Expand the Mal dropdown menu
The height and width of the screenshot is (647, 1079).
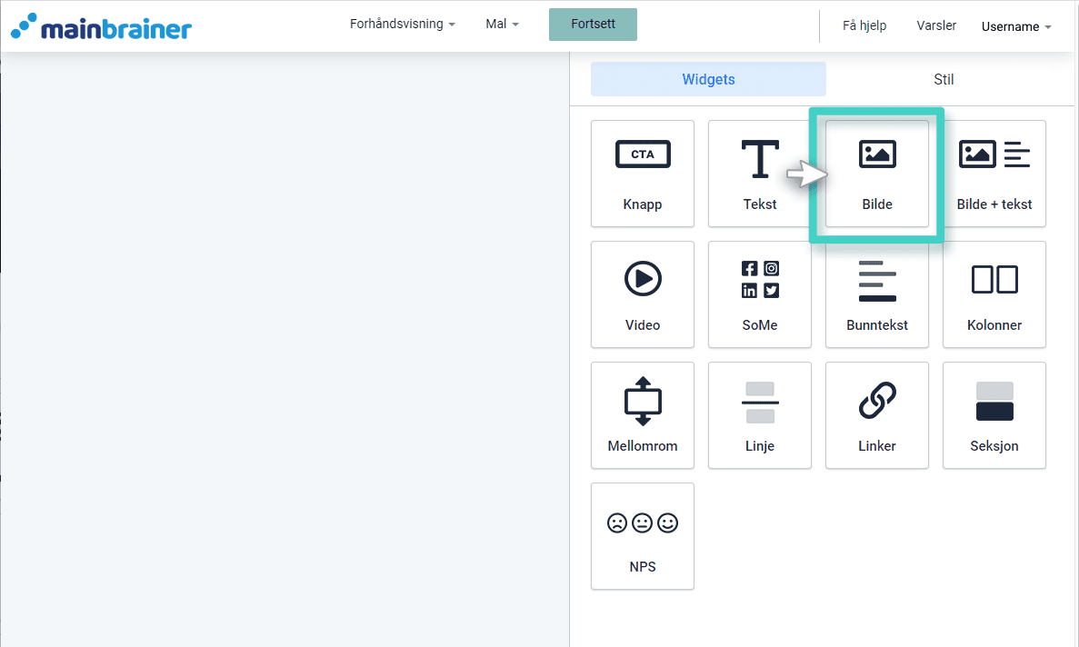point(502,25)
